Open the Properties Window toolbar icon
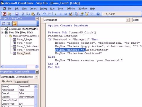Screen dimensions: 142x107 click(x=82, y=14)
